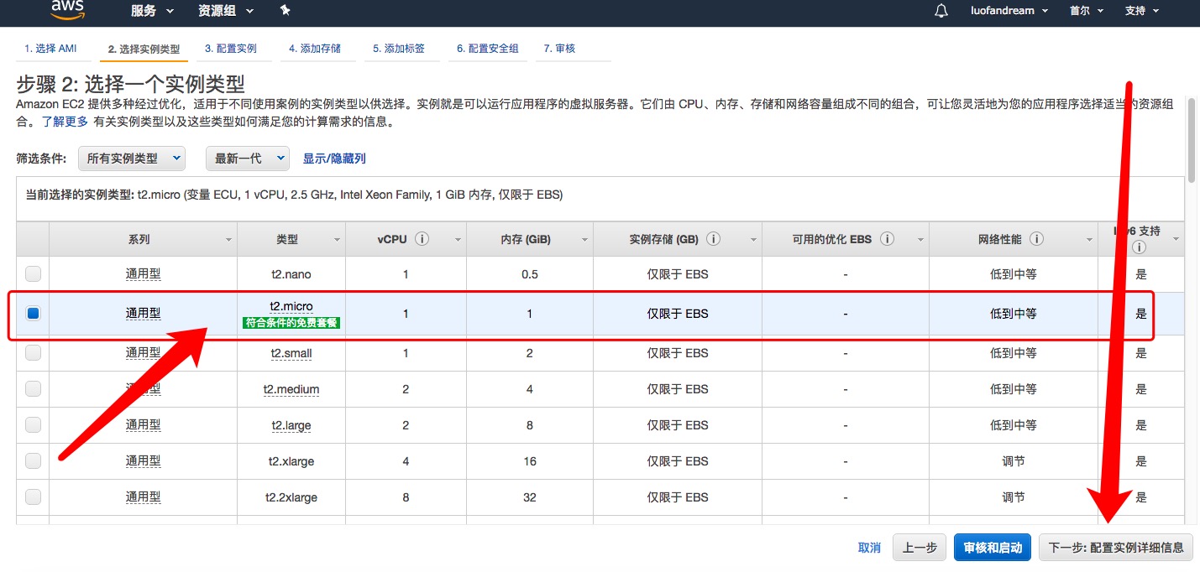Click the 审核和启动 review and launch button
The width and height of the screenshot is (1200, 572).
(993, 548)
